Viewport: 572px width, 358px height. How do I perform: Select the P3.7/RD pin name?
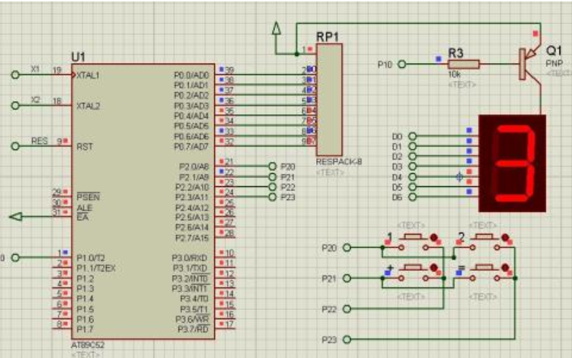pos(194,330)
